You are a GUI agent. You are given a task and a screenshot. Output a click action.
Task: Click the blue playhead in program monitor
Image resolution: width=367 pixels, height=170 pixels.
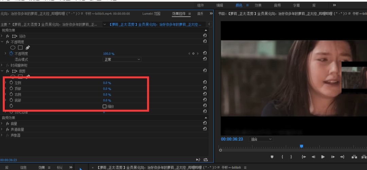[x=301, y=146]
